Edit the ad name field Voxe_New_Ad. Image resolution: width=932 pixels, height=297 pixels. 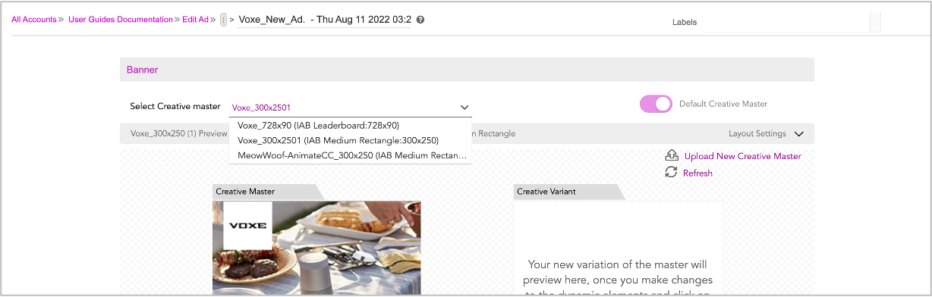pyautogui.click(x=325, y=20)
